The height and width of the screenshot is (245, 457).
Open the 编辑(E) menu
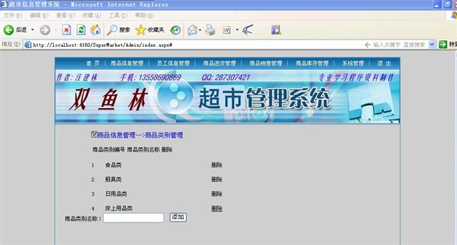click(39, 15)
